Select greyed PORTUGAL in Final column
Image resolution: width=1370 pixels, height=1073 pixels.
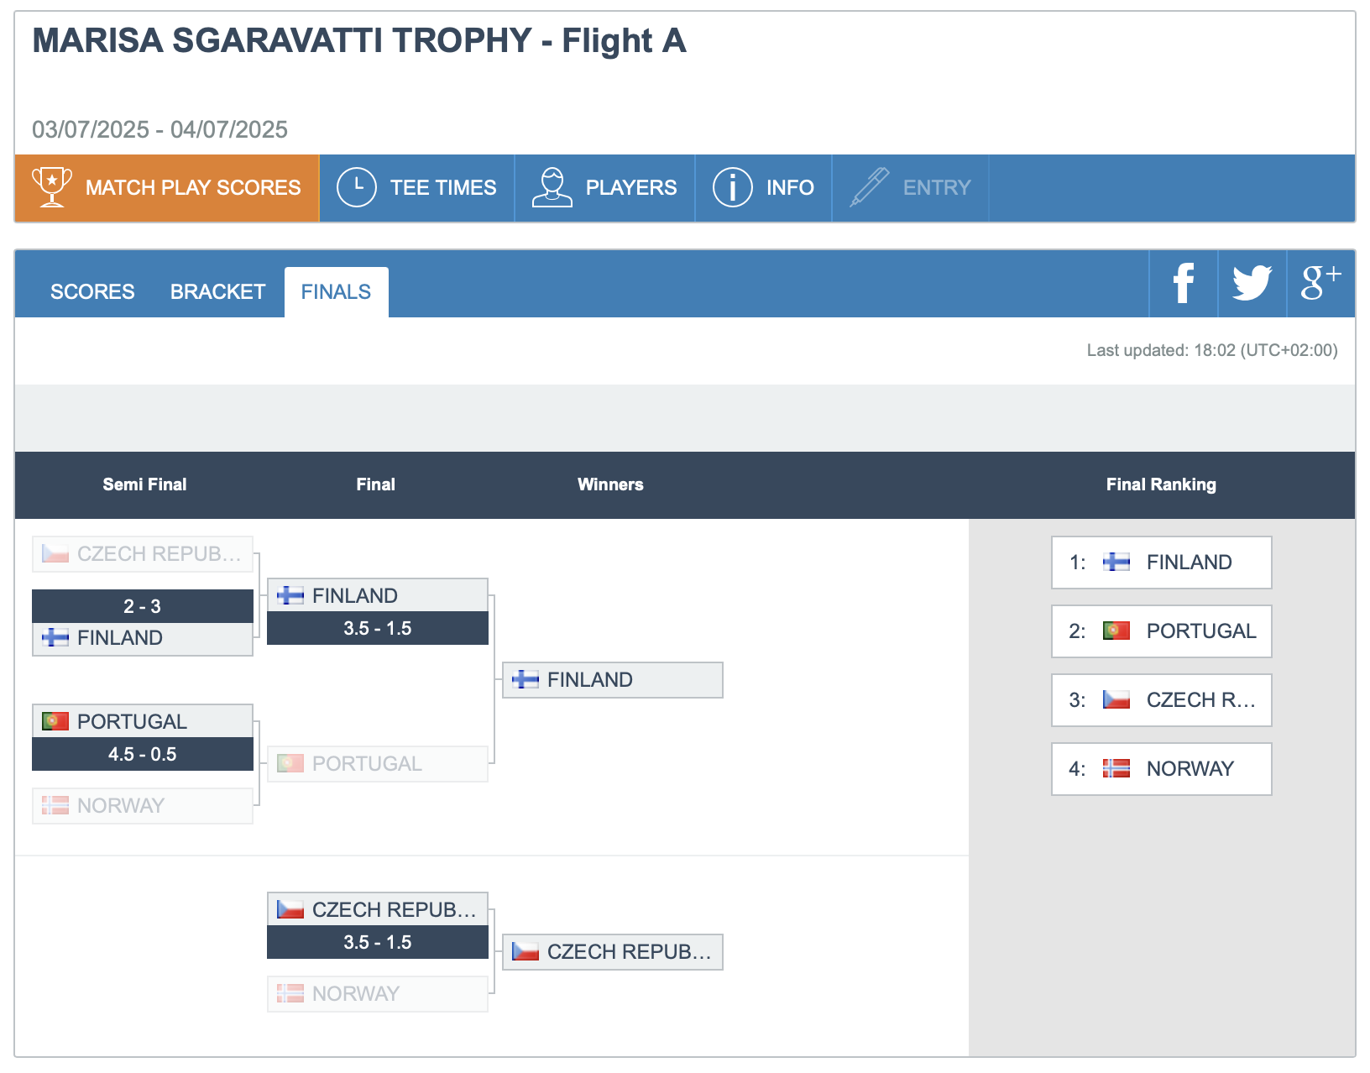pos(367,764)
